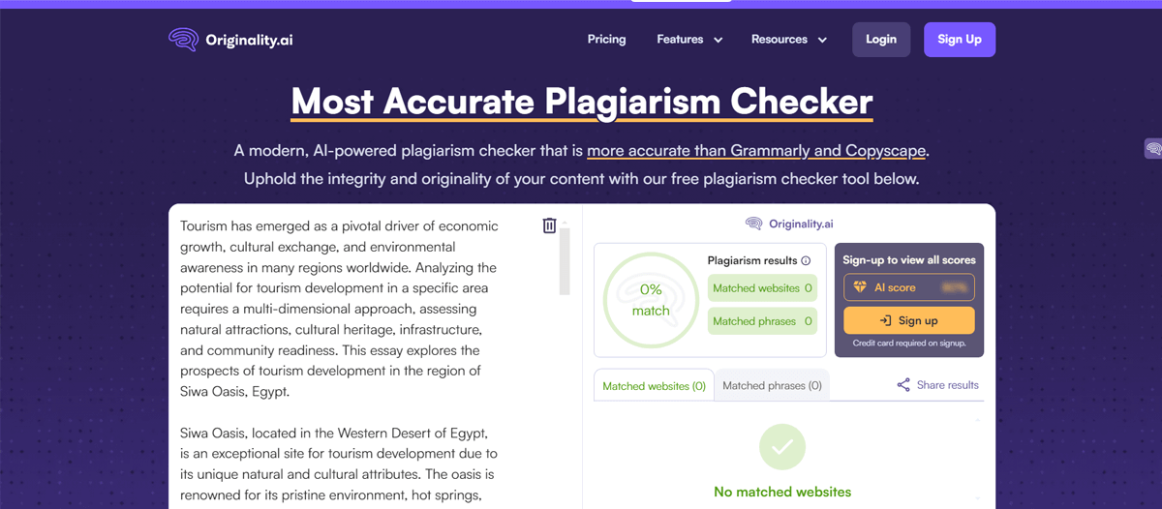Click the yellow Sign up button

(908, 320)
